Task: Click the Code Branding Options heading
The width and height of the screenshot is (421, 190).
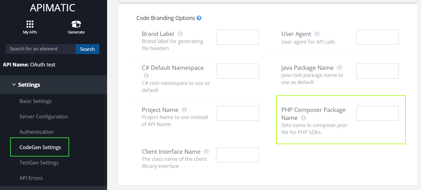Action: coord(166,18)
